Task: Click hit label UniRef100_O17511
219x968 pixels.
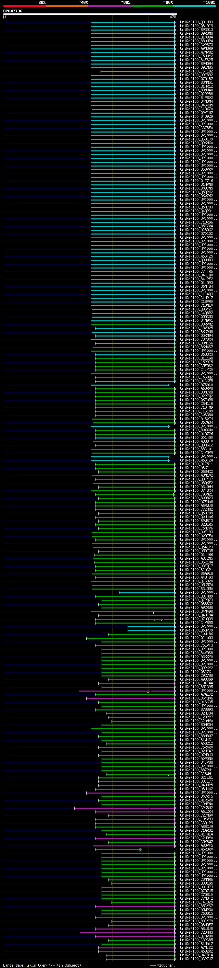Action: point(196,464)
